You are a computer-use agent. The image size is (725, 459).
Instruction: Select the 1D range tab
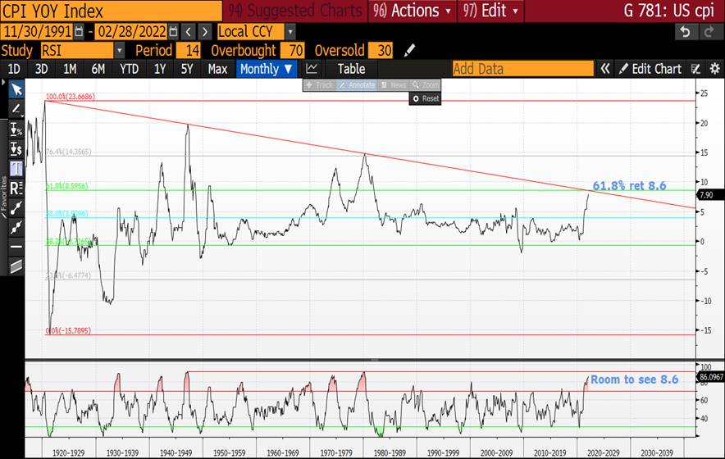coord(14,69)
